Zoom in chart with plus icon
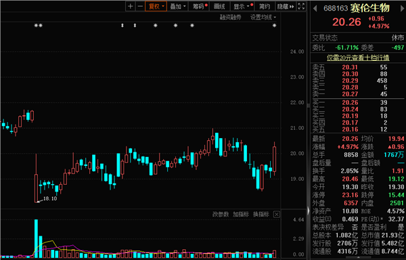Viewport: 406px width, 260px height. point(131,7)
